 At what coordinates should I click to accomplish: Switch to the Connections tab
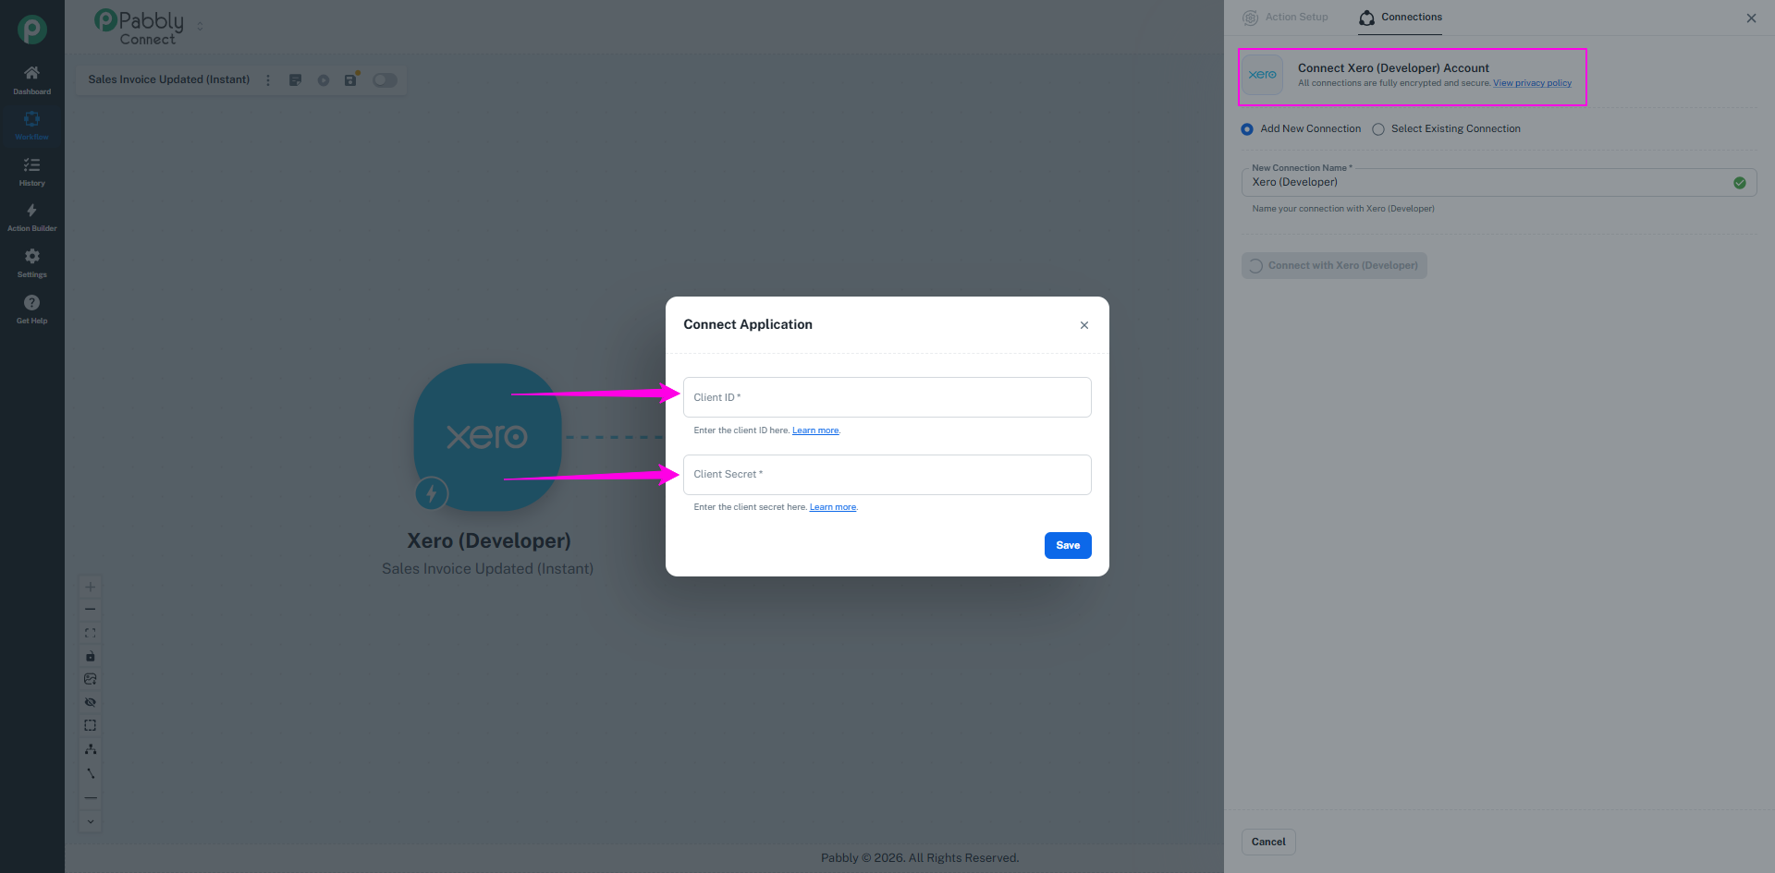(1401, 18)
